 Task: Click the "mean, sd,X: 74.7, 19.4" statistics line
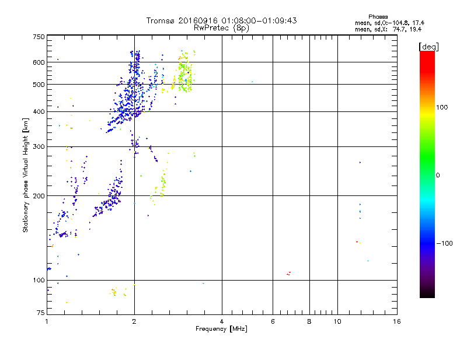(388, 29)
